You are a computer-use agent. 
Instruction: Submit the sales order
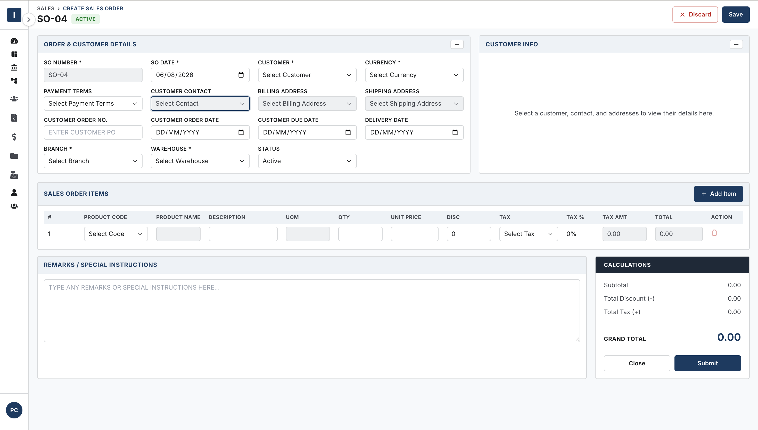pyautogui.click(x=707, y=363)
